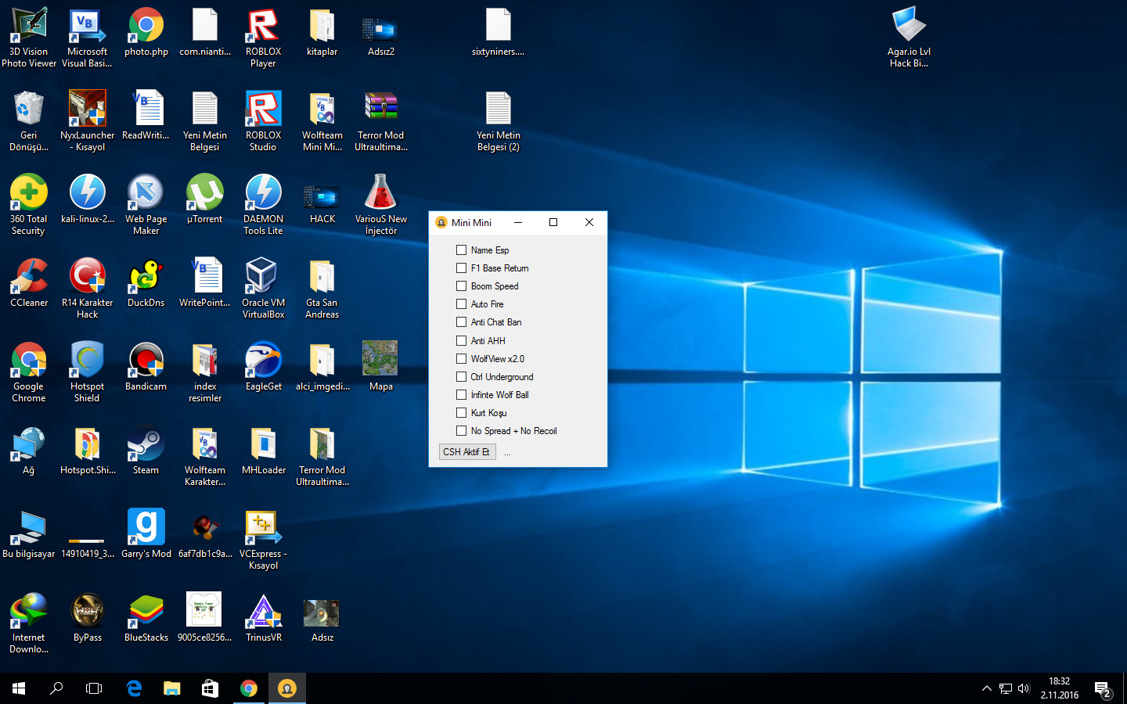Select the Mapa image thumbnail
The image size is (1127, 704).
(381, 367)
